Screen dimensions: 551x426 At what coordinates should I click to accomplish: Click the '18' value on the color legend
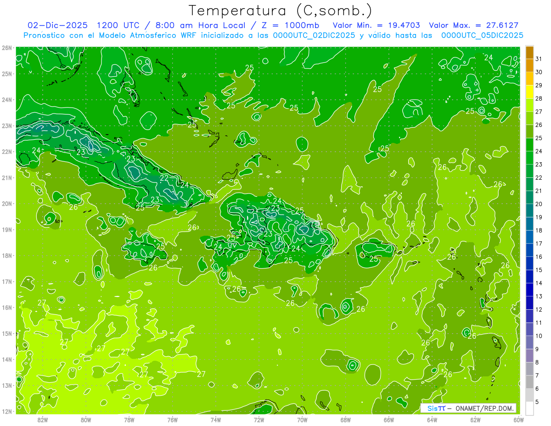[539, 230]
